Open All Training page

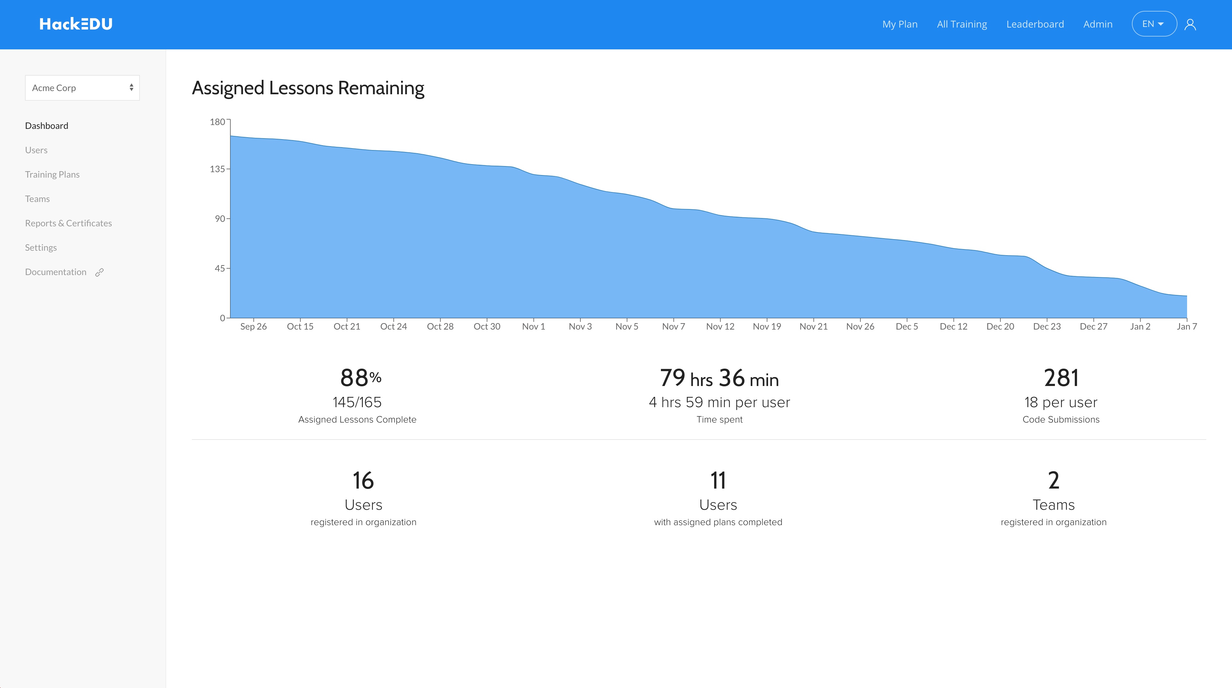click(962, 24)
